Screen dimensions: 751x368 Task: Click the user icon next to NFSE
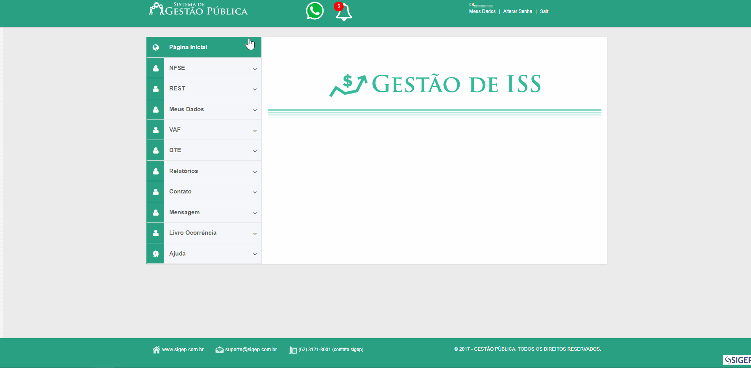[155, 68]
